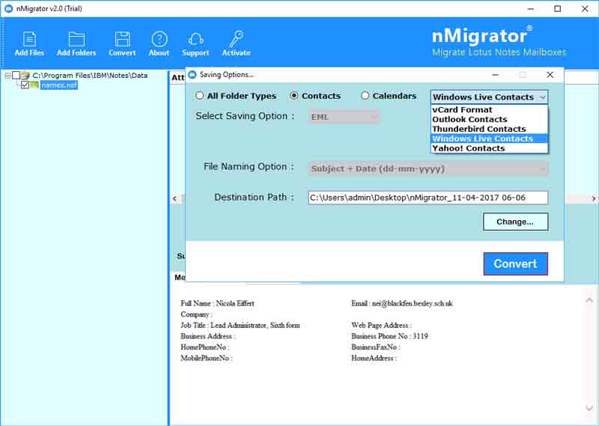The height and width of the screenshot is (426, 599).
Task: Choose Windows Live Contacts from the list
Action: (x=490, y=139)
